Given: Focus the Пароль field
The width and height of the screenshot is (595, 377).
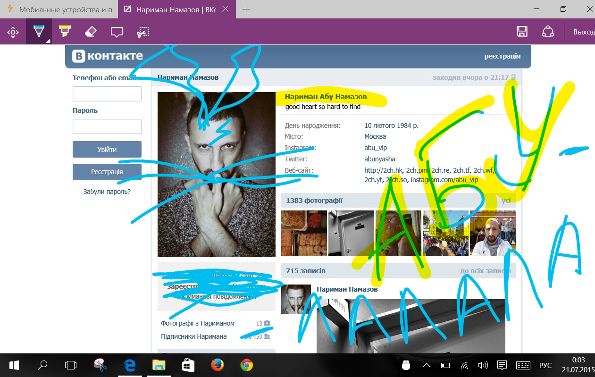Looking at the screenshot, I should tap(107, 126).
